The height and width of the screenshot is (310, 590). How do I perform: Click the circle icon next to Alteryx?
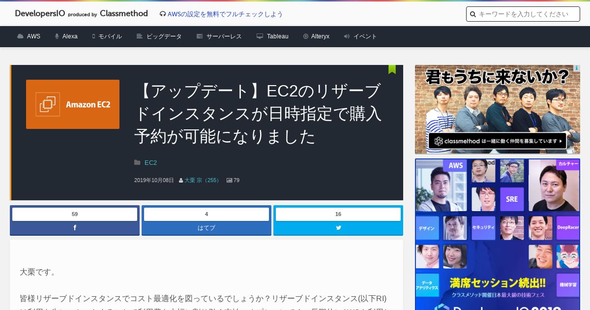click(306, 36)
